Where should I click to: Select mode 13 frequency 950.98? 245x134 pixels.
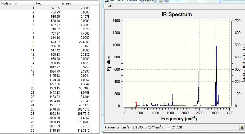pyautogui.click(x=55, y=59)
